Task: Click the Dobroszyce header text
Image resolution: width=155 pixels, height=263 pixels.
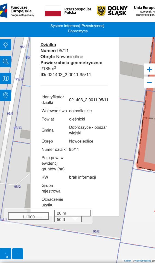Action: pyautogui.click(x=78, y=31)
